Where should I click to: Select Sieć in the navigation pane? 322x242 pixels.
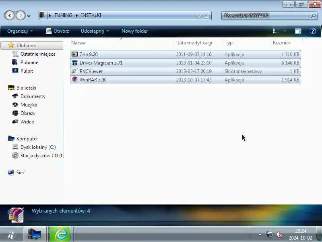[21, 173]
